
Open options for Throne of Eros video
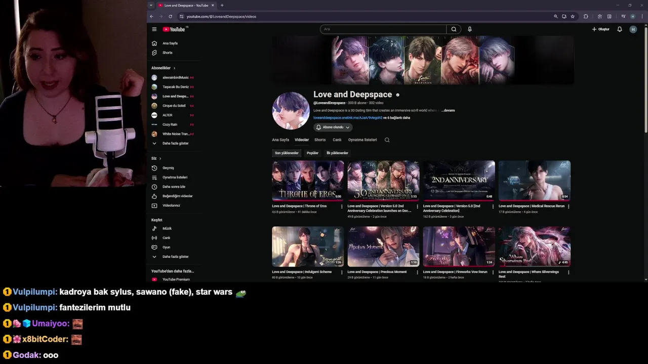342,206
